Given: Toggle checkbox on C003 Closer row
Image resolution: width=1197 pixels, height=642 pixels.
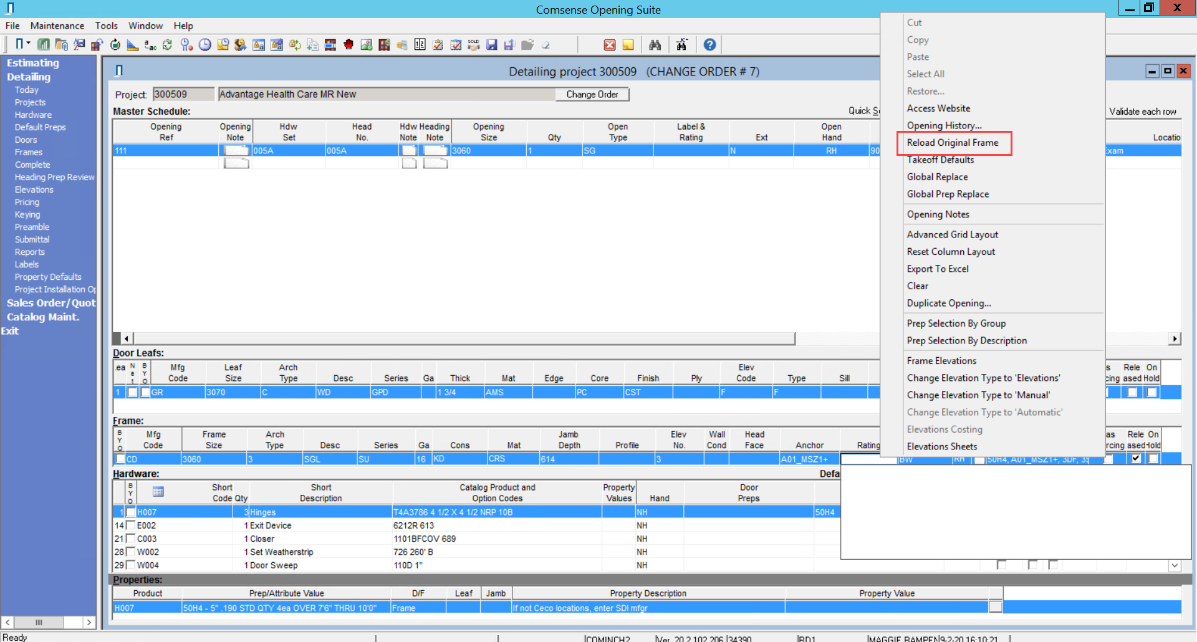Looking at the screenshot, I should click(x=131, y=538).
